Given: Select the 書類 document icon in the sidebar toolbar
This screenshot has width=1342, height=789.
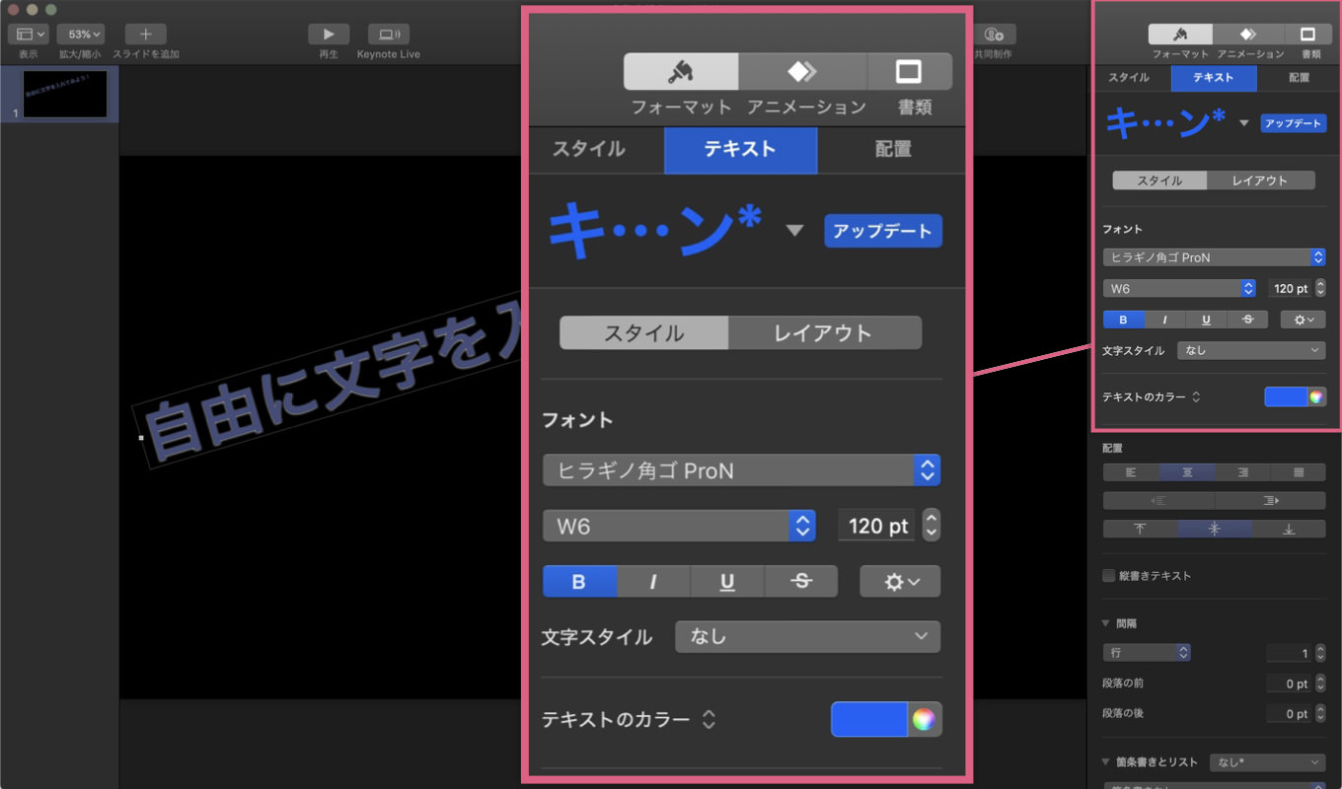Looking at the screenshot, I should [1308, 35].
